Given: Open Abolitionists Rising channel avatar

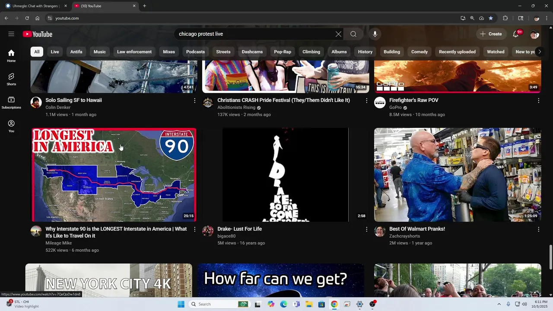Looking at the screenshot, I should [208, 102].
